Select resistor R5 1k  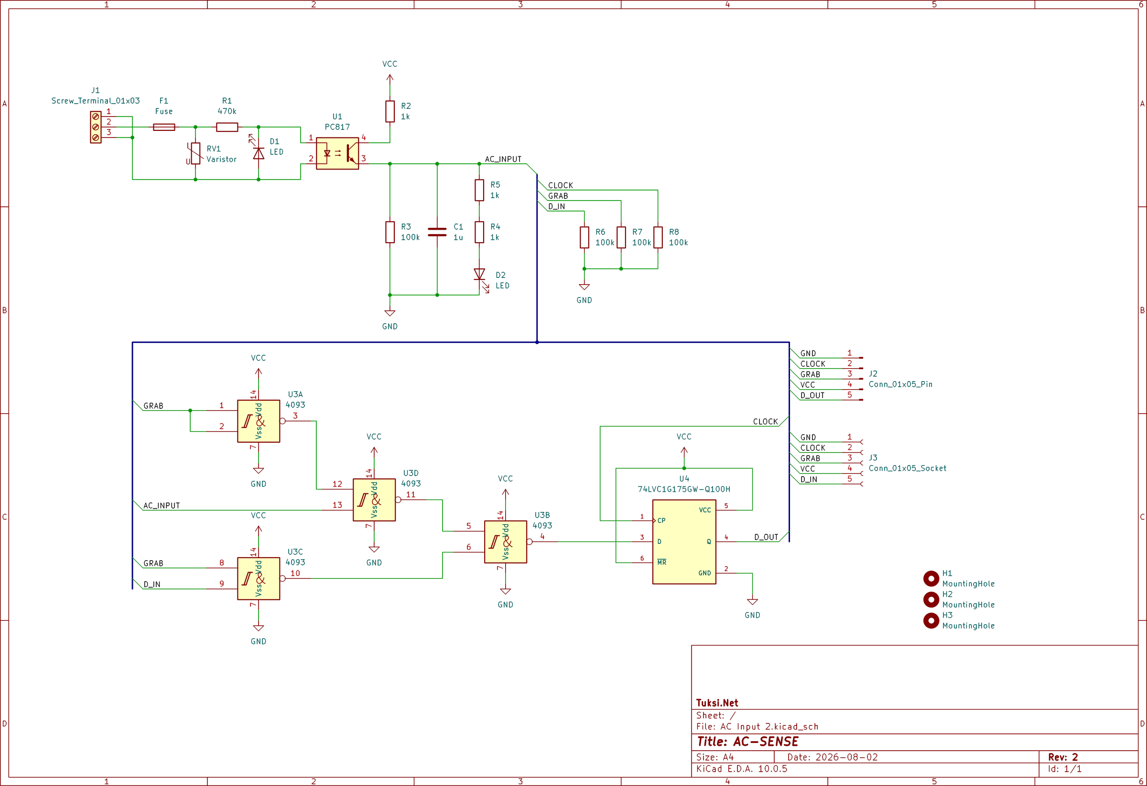[479, 191]
